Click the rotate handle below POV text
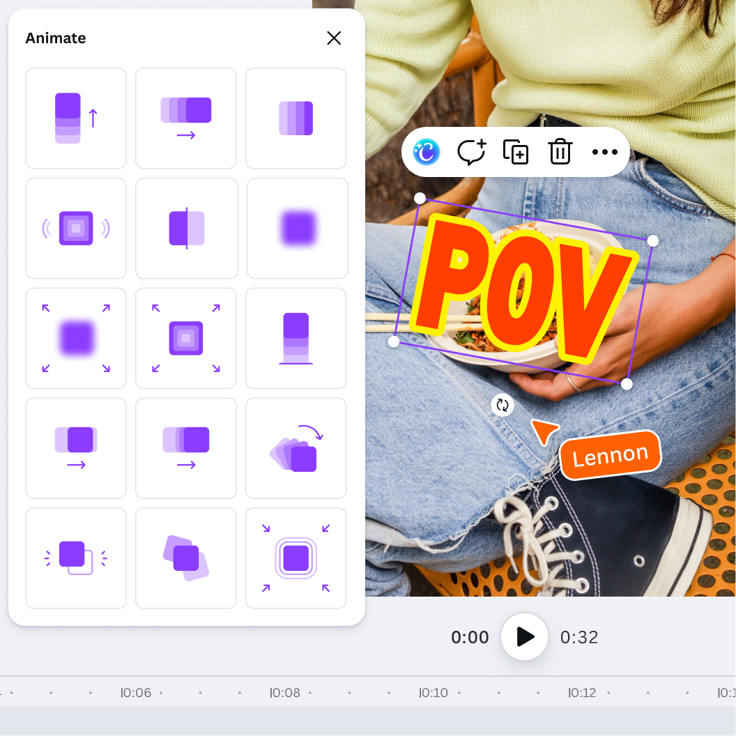This screenshot has width=736, height=736. [503, 405]
